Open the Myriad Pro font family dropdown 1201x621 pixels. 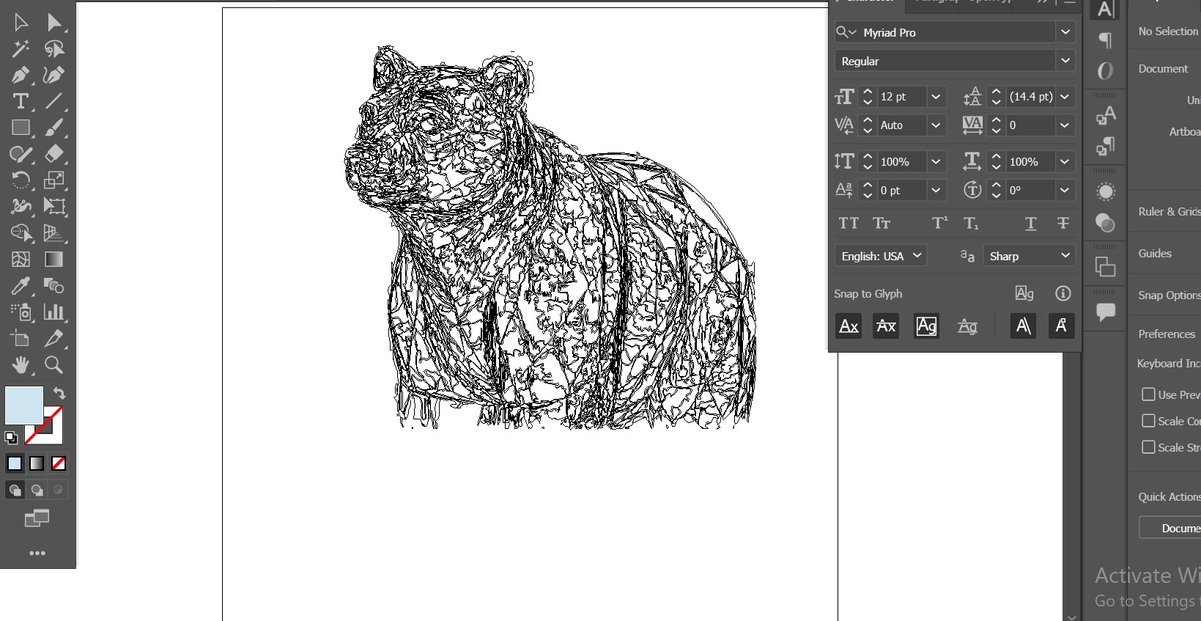[1065, 32]
